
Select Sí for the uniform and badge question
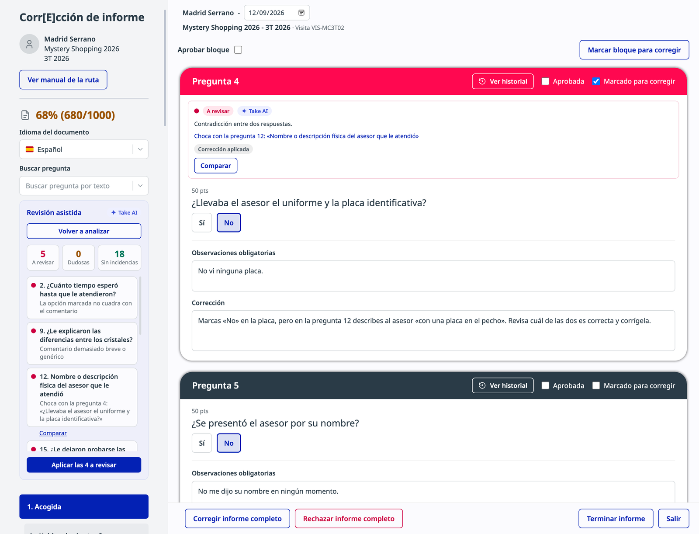tap(202, 223)
